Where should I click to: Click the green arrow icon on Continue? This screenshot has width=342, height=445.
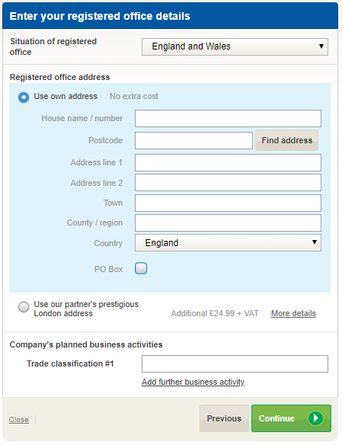pyautogui.click(x=315, y=418)
